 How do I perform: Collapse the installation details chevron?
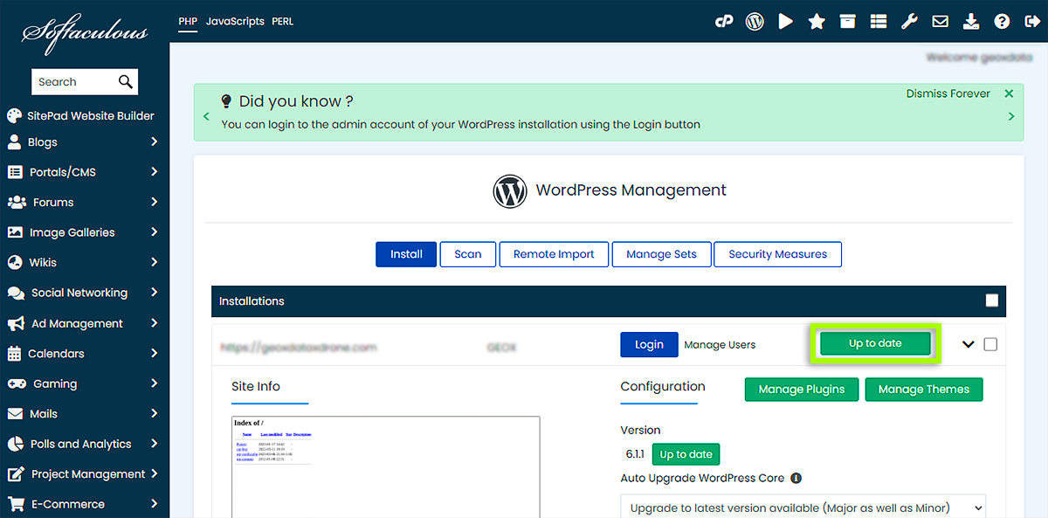point(968,344)
